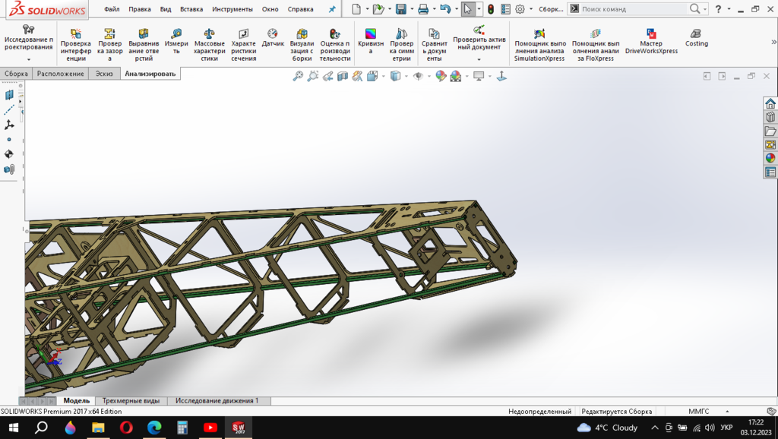This screenshot has width=778, height=439.
Task: Switch to Исследование движения 1 tab
Action: click(x=217, y=400)
